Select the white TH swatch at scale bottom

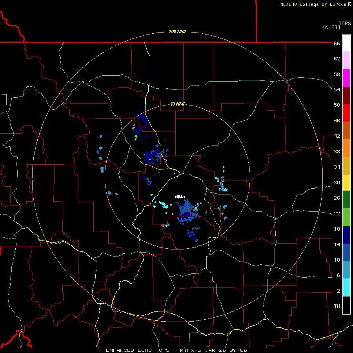(x=346, y=305)
